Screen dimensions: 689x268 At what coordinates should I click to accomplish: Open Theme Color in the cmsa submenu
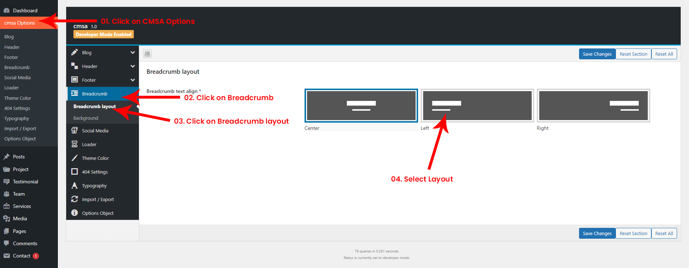[x=18, y=98]
